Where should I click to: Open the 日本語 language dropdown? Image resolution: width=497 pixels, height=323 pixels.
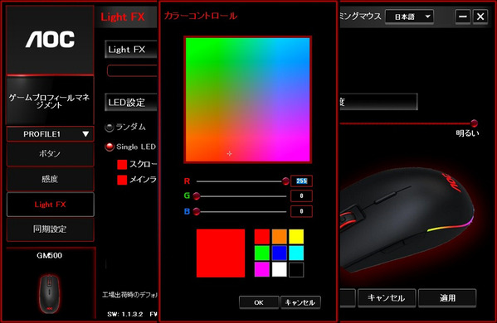click(x=410, y=17)
